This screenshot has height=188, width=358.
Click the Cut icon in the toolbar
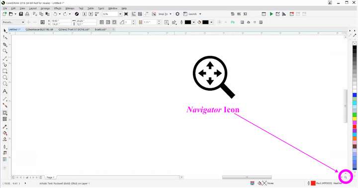35,14
